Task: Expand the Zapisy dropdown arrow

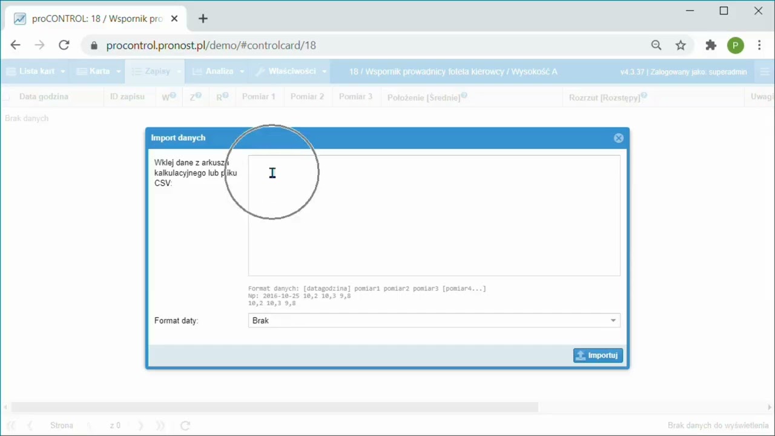Action: coord(179,72)
